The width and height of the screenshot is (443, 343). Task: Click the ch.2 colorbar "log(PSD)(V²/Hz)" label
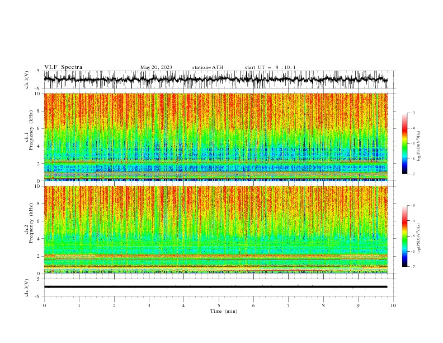[x=418, y=239]
